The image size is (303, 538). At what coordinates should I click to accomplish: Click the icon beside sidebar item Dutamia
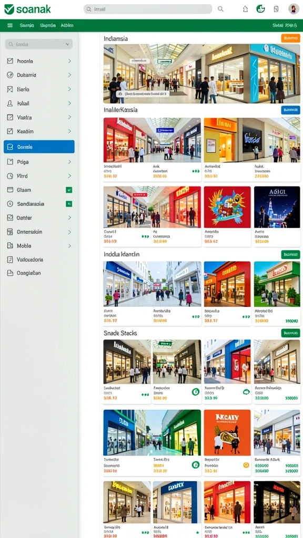[x=10, y=75]
